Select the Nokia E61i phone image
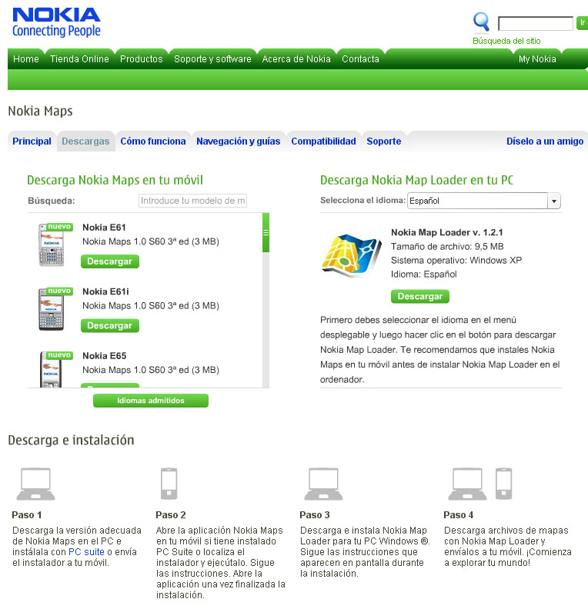588x609 pixels. 52,309
